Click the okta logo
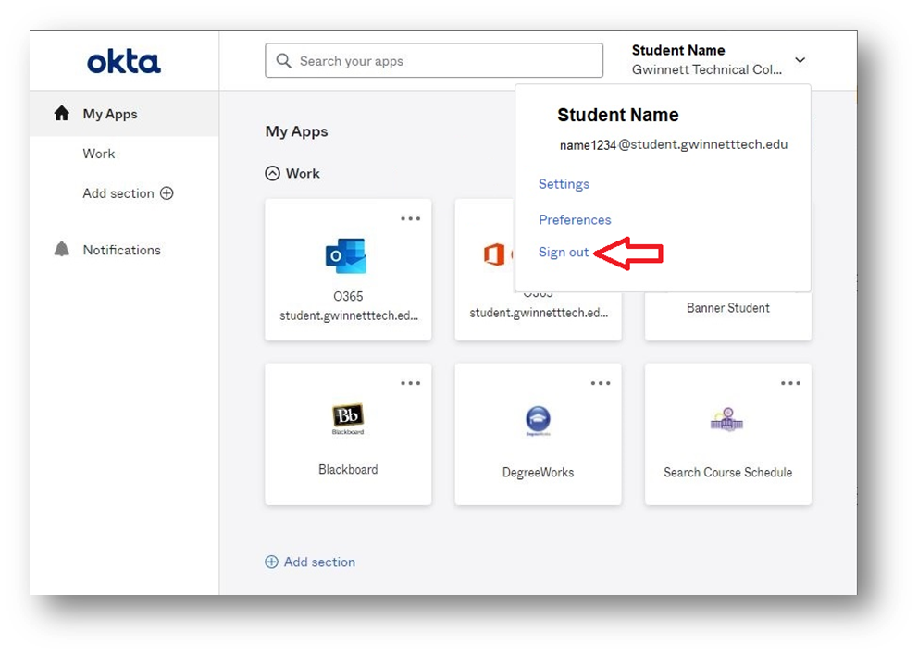 coord(123,61)
